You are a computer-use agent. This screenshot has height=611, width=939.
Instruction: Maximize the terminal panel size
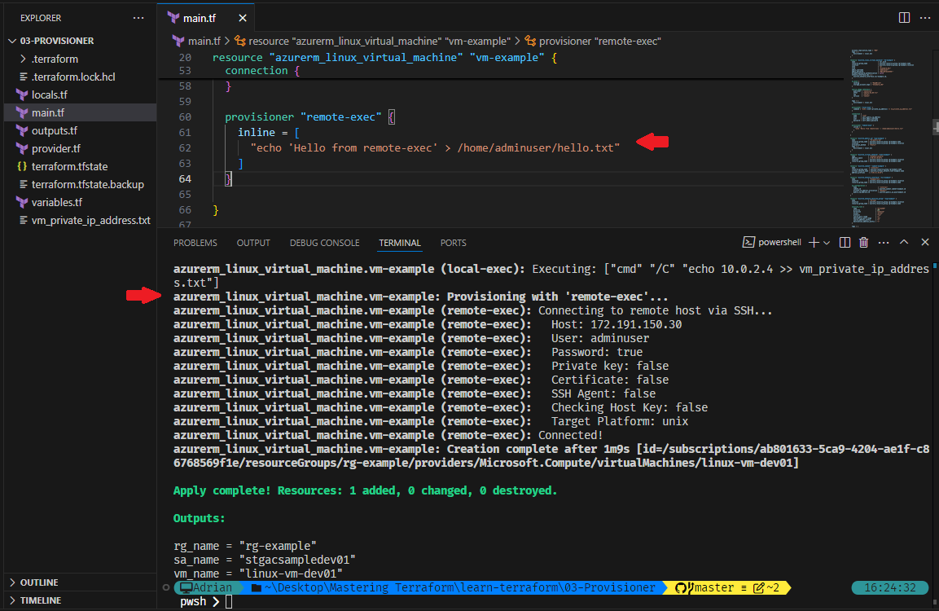pos(904,242)
